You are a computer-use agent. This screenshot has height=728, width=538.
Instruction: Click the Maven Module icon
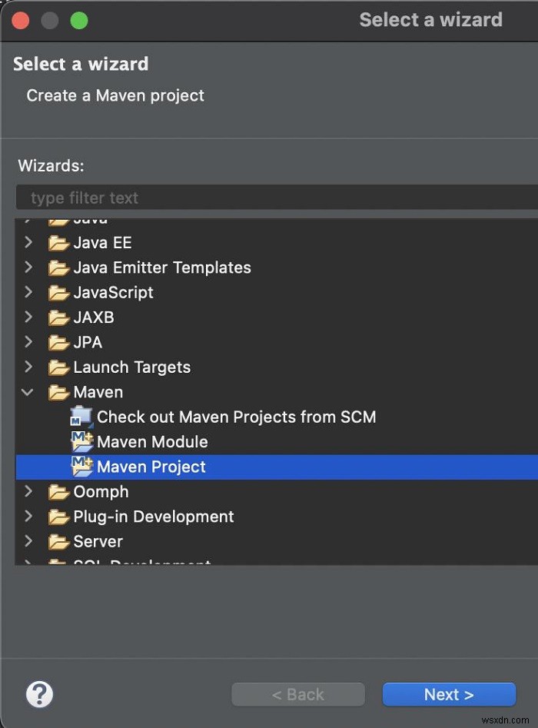pyautogui.click(x=82, y=442)
